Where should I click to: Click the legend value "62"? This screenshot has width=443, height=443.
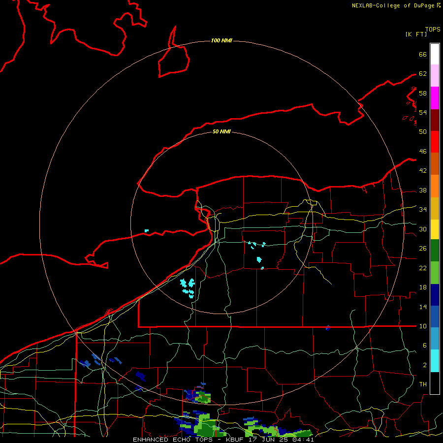pos(423,73)
